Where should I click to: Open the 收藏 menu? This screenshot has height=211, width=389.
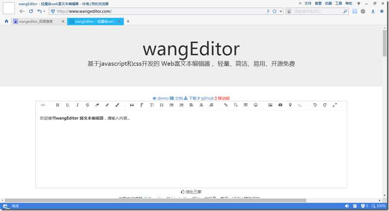click(329, 3)
